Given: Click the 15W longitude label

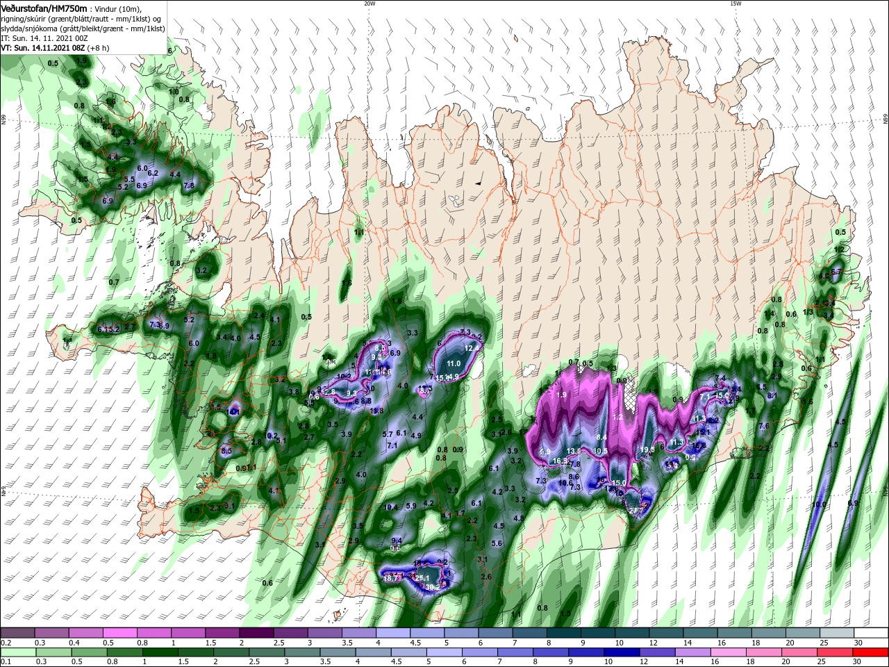Looking at the screenshot, I should click(736, 3).
